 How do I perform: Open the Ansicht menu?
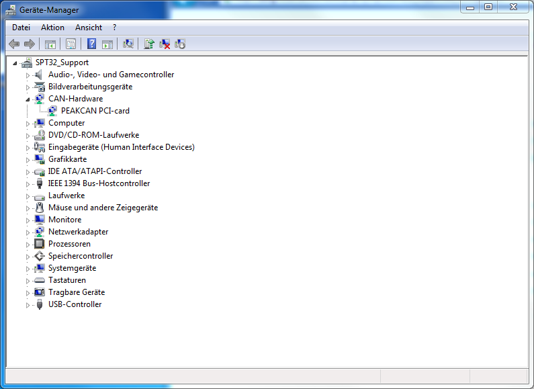pos(89,28)
